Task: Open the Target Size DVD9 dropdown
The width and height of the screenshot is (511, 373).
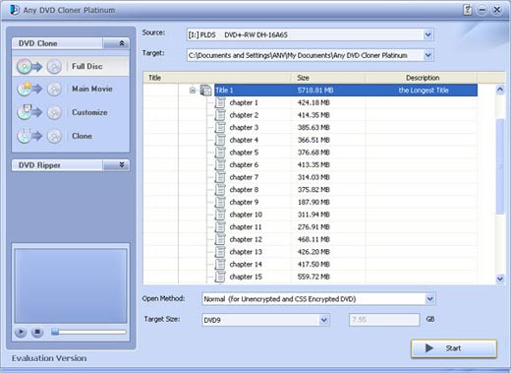Action: pos(324,320)
